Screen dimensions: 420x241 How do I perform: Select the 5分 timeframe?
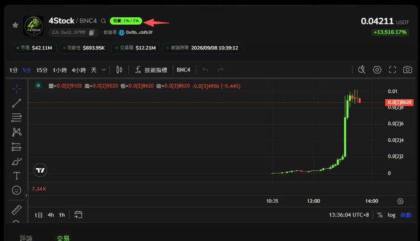pyautogui.click(x=27, y=70)
